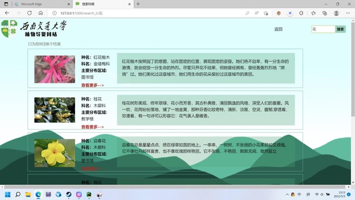
Task: Open the 红花檵木 flower photo
Action: (54, 69)
